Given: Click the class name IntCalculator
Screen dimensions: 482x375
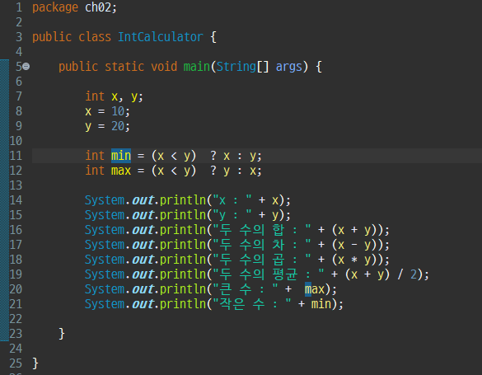Looking at the screenshot, I should [161, 37].
